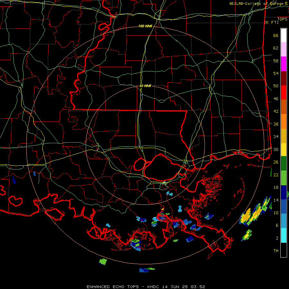Click the 14 JUN 25 date text

coord(175,287)
